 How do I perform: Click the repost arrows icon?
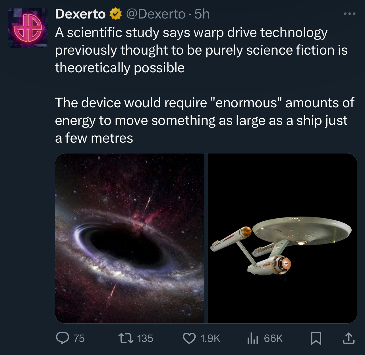[x=126, y=338]
